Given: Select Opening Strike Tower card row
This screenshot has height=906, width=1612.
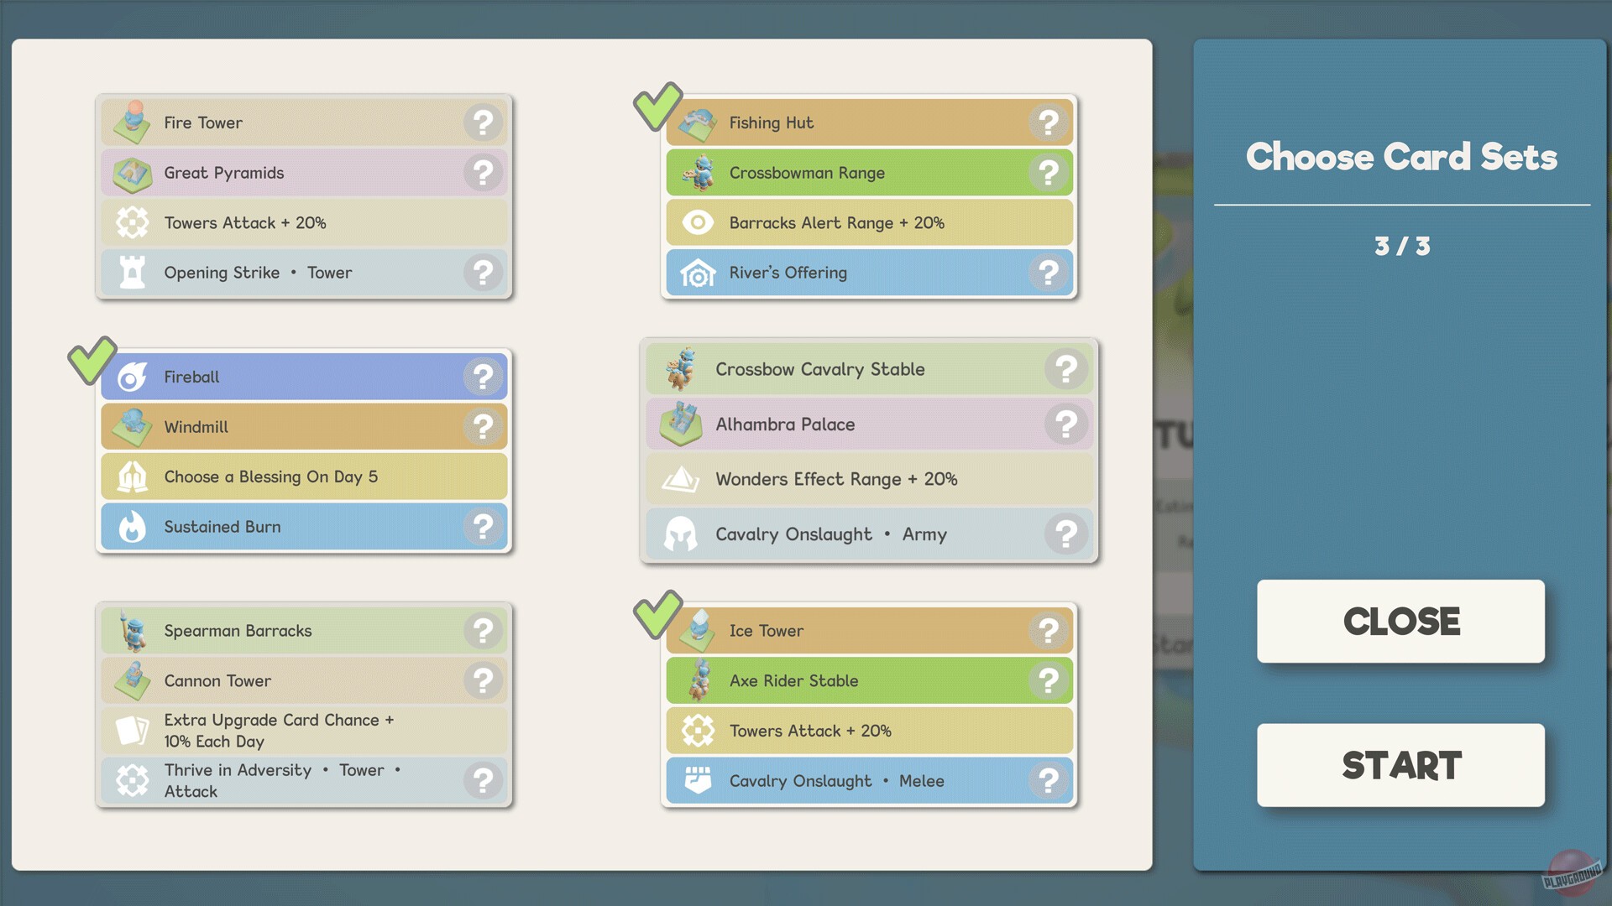Looking at the screenshot, I should click(285, 273).
